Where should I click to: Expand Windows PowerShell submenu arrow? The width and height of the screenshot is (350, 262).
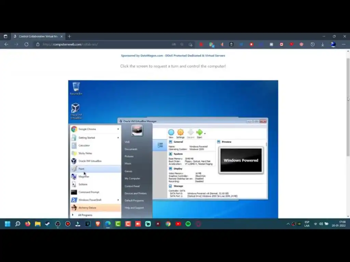pos(118,200)
